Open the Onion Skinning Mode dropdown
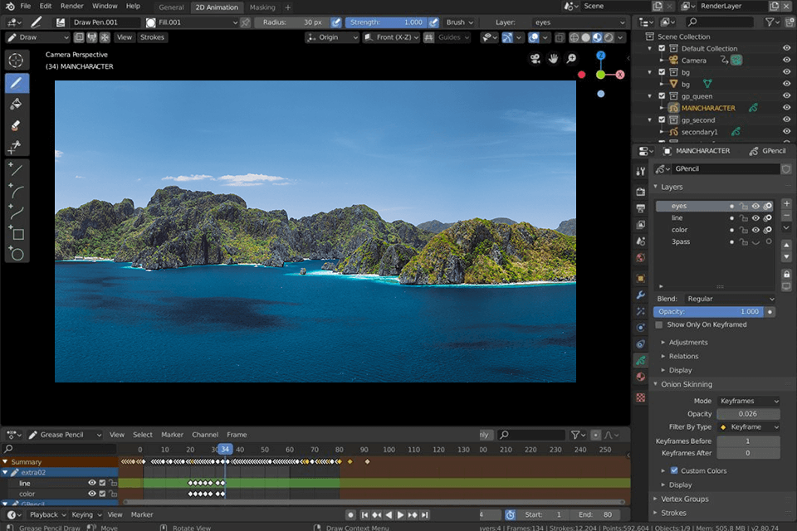The height and width of the screenshot is (531, 797). (747, 401)
